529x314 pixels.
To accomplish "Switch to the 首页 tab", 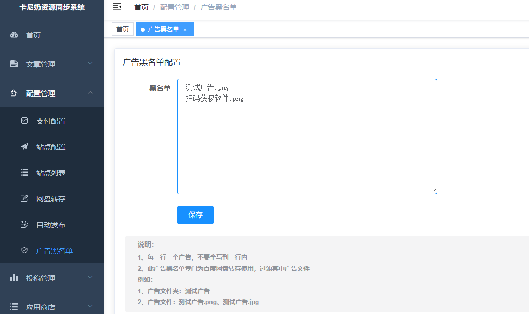I will pos(122,29).
